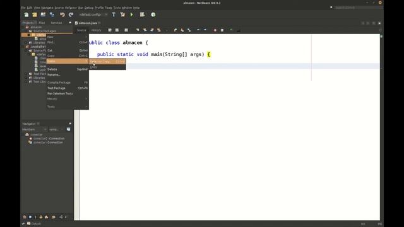Select Run Selenium Tests in context menu
404x227 pixels.
coord(68,93)
